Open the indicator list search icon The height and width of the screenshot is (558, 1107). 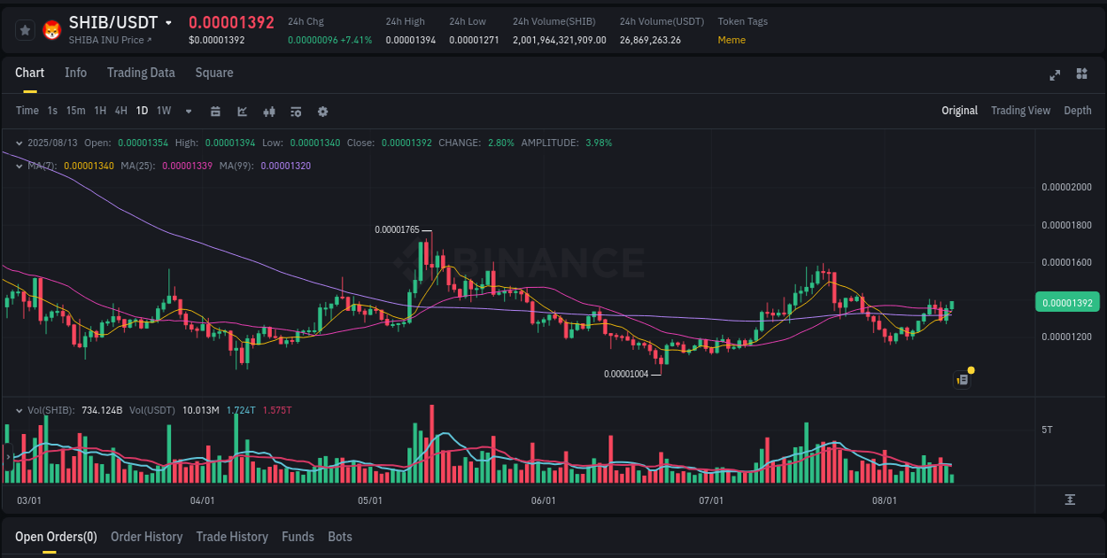point(295,111)
